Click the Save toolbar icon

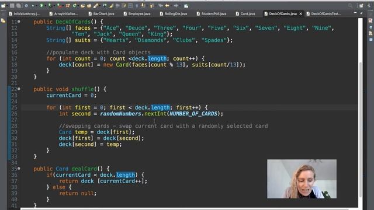(12, 5)
